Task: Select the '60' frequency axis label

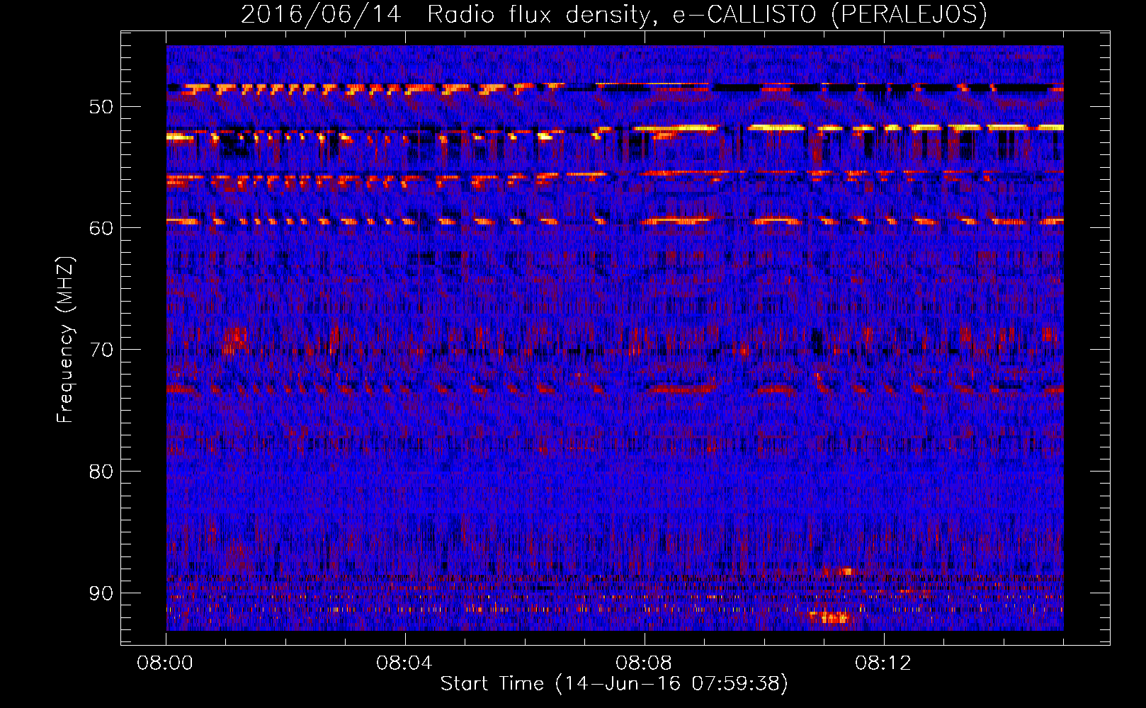Action: click(101, 228)
